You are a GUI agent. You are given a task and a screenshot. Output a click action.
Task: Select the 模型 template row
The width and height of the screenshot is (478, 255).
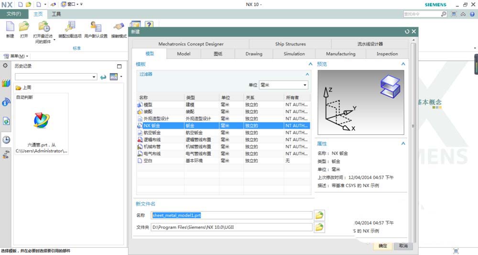223,105
